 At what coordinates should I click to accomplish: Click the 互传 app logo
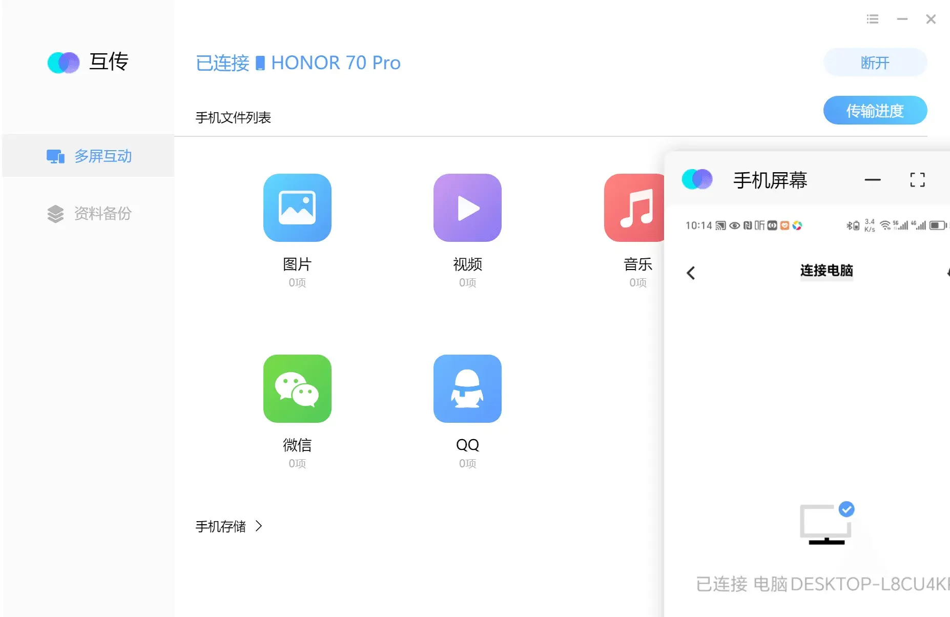(64, 63)
